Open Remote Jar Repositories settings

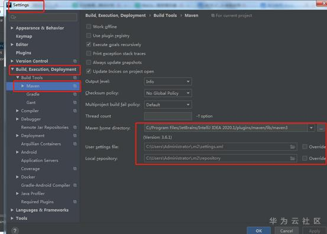click(x=44, y=127)
